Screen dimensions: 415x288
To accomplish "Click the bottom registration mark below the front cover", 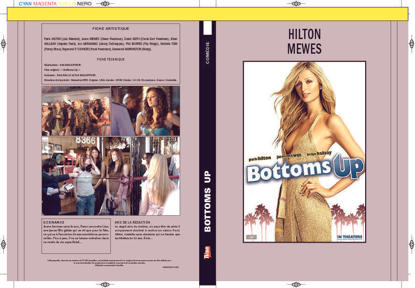I will [x=296, y=285].
